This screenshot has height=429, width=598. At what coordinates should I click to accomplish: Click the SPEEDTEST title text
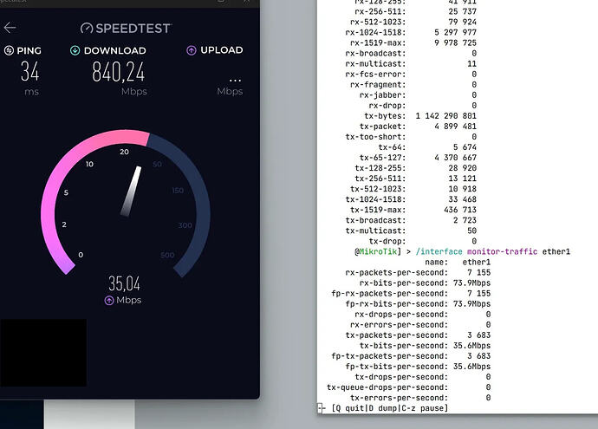133,29
